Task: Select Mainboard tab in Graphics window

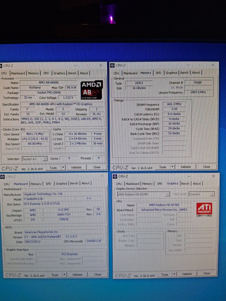Action: (x=133, y=184)
